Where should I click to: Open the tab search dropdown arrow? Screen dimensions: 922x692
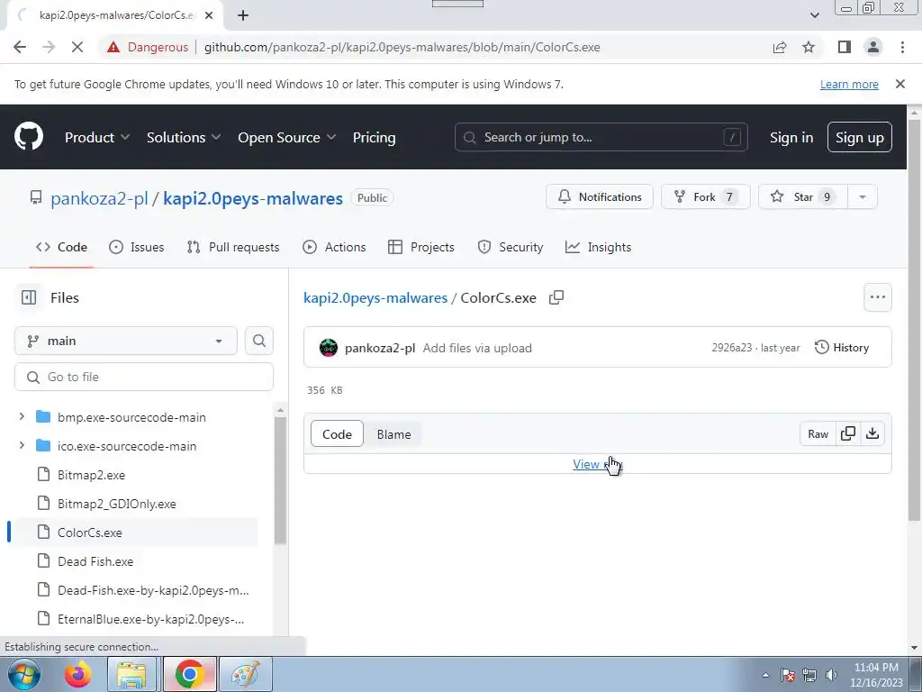click(x=814, y=15)
